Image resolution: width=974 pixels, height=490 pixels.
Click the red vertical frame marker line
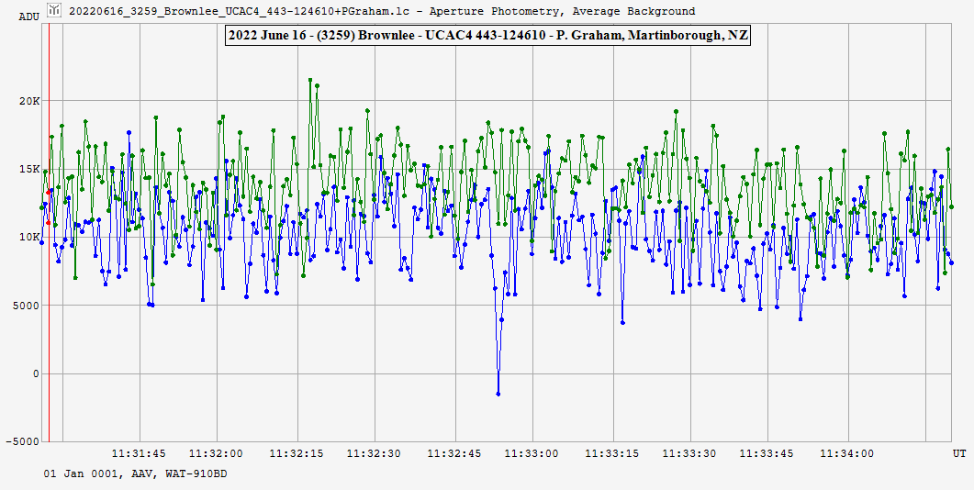[x=49, y=232]
